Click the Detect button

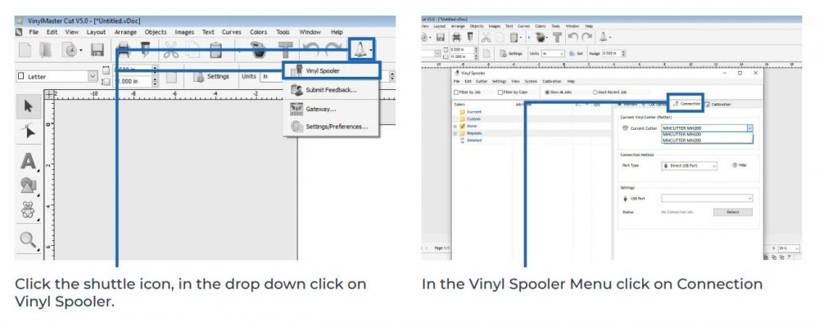coord(733,212)
